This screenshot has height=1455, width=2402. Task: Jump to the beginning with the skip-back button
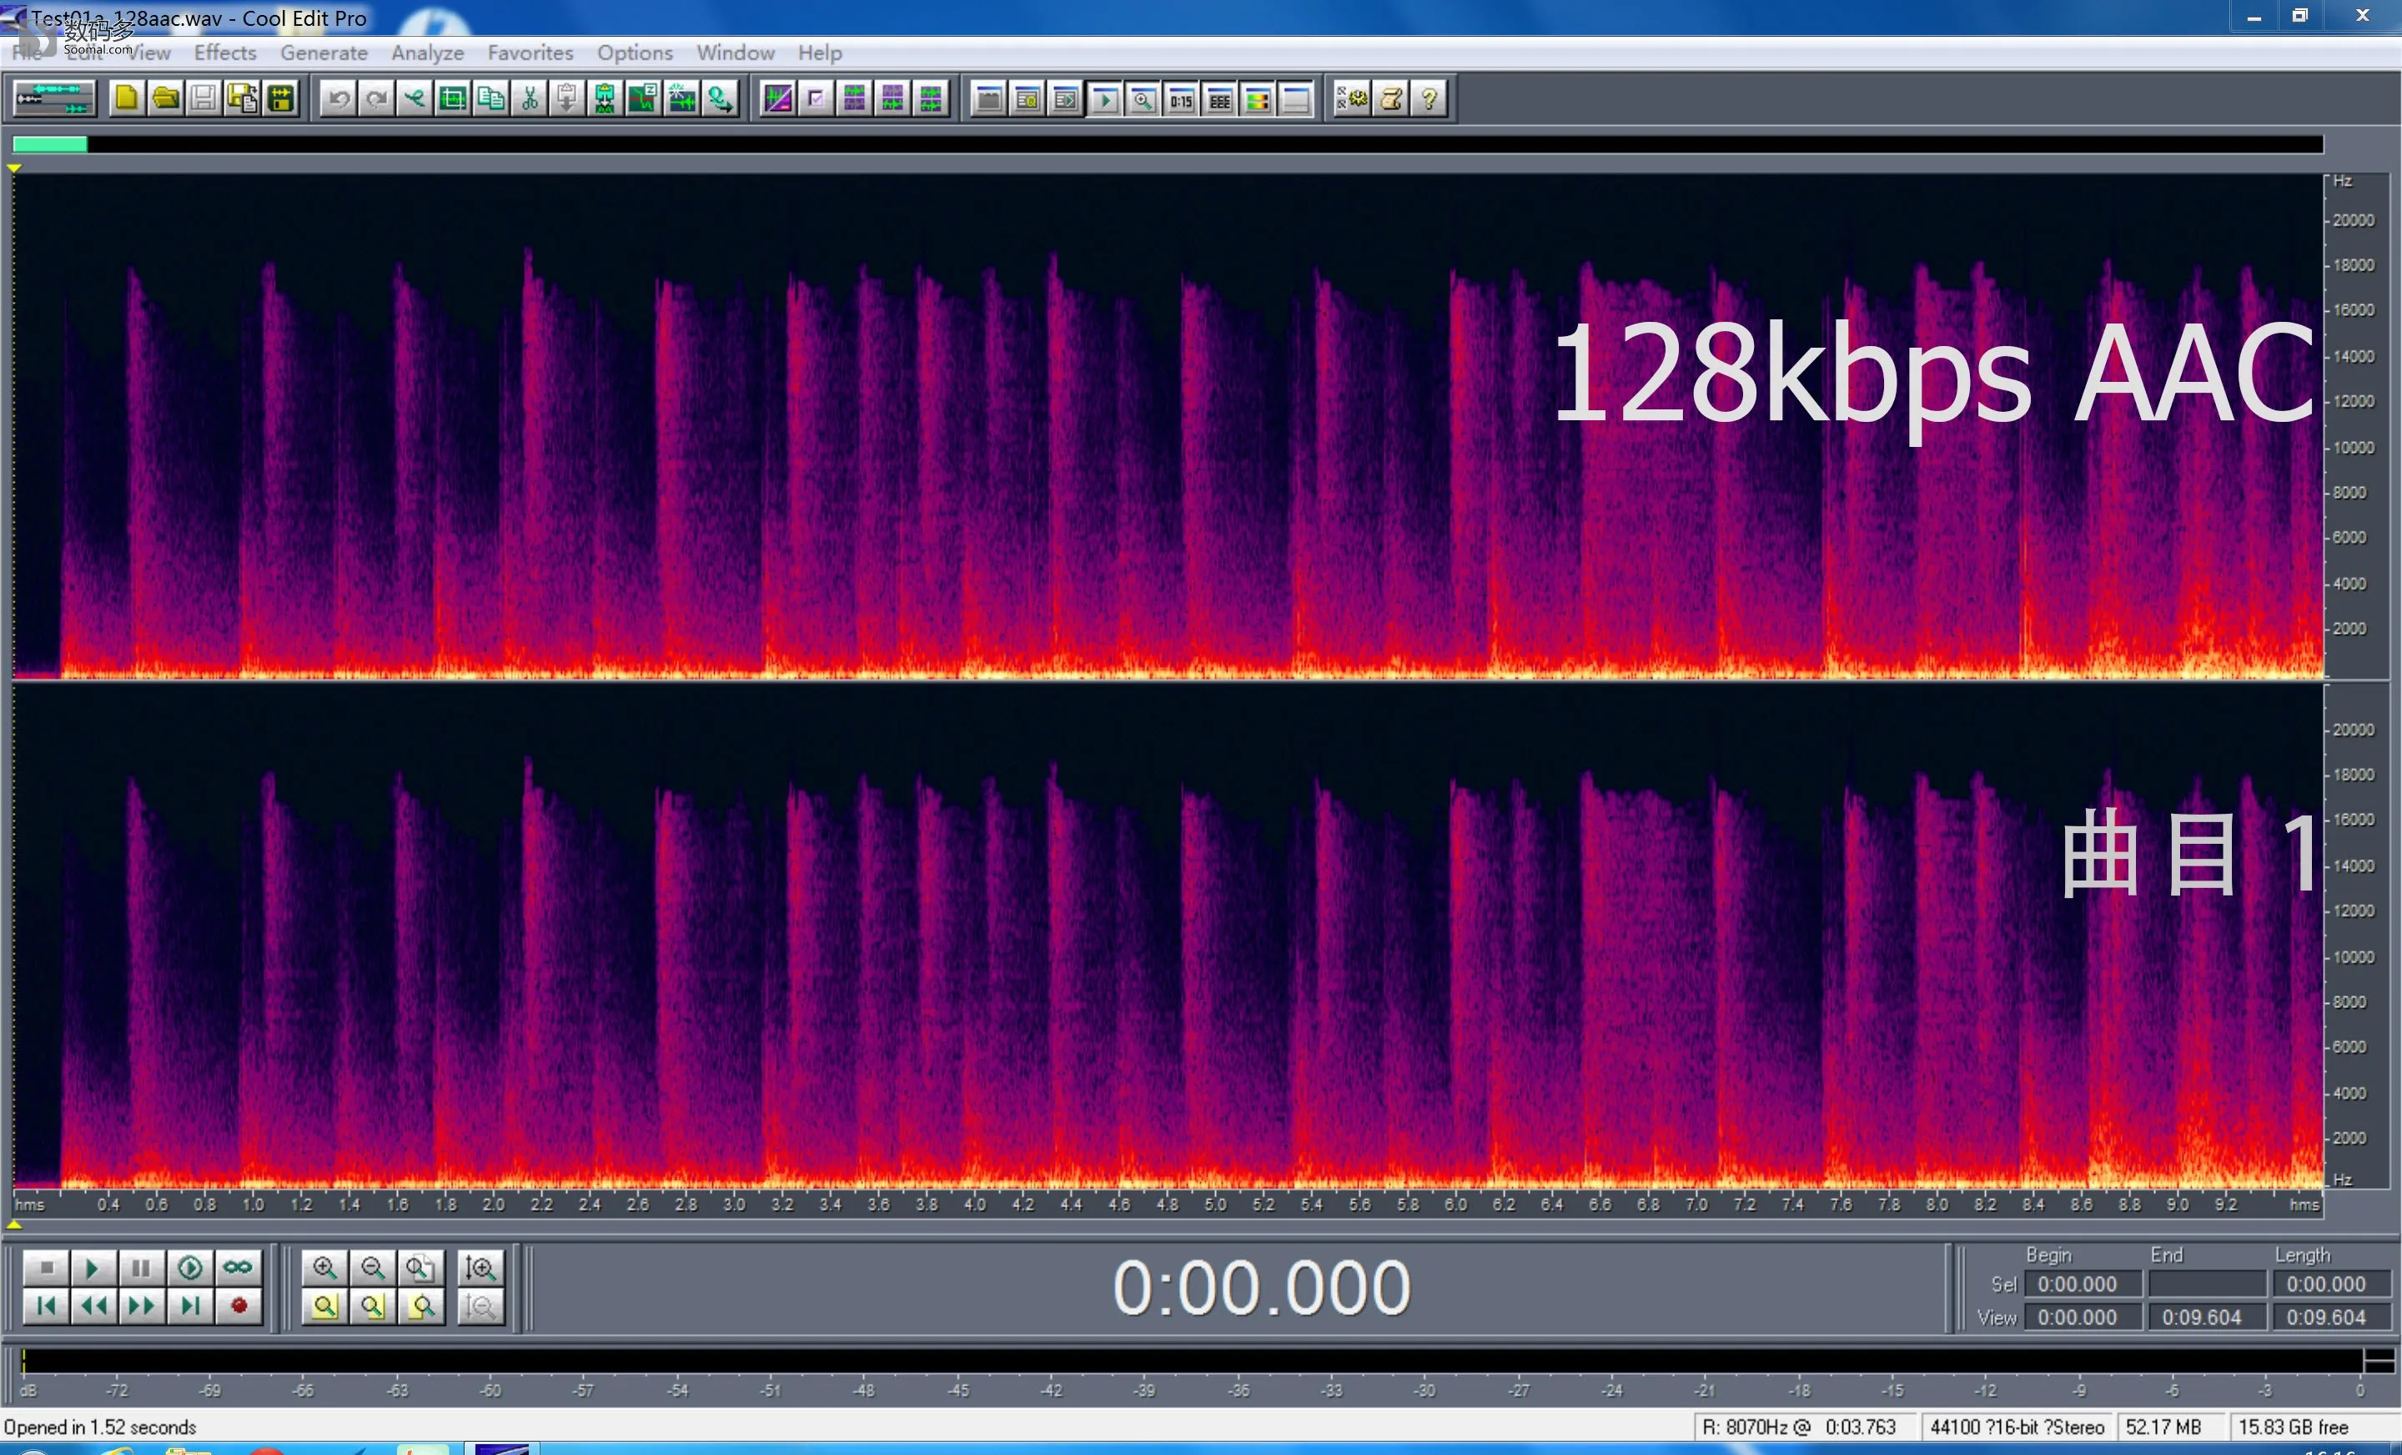point(46,1306)
